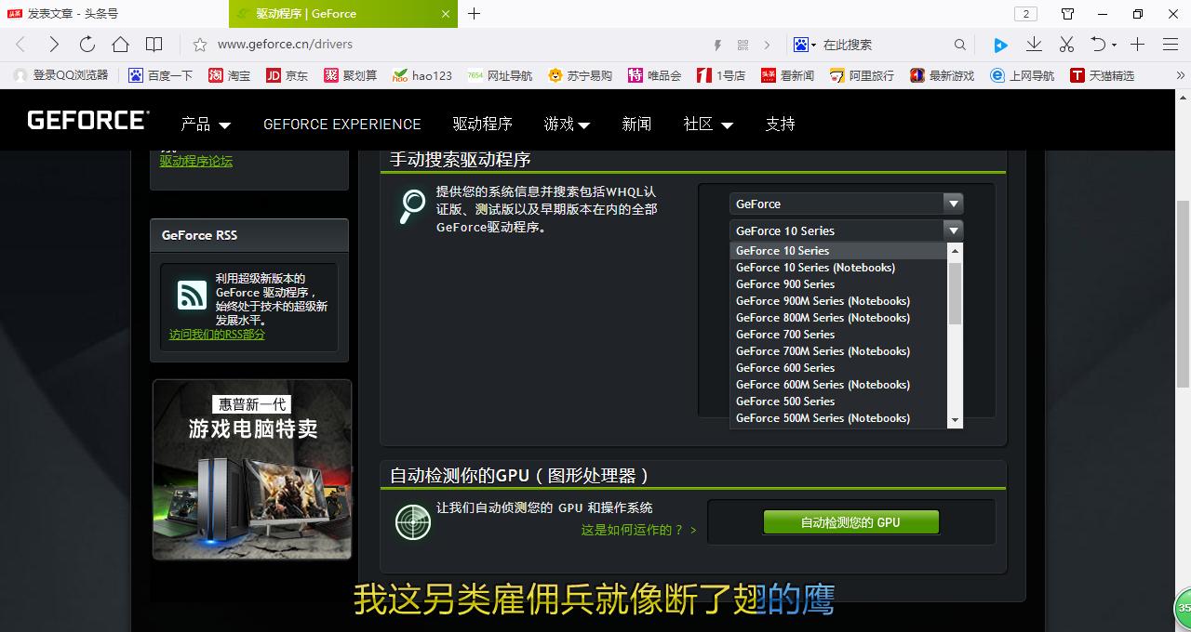
Task: Open the 驱动程序论坛 link
Action: [196, 161]
